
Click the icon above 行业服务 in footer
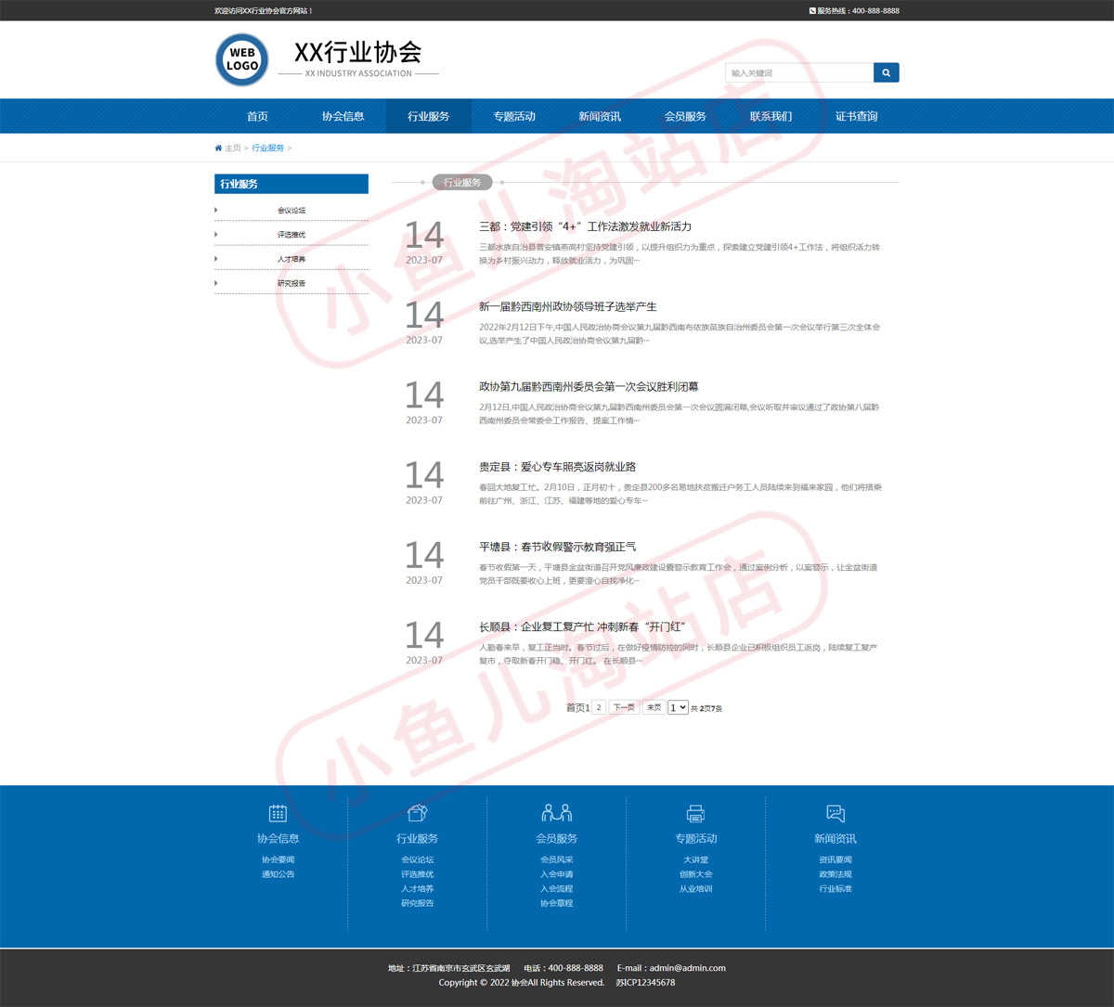click(417, 813)
